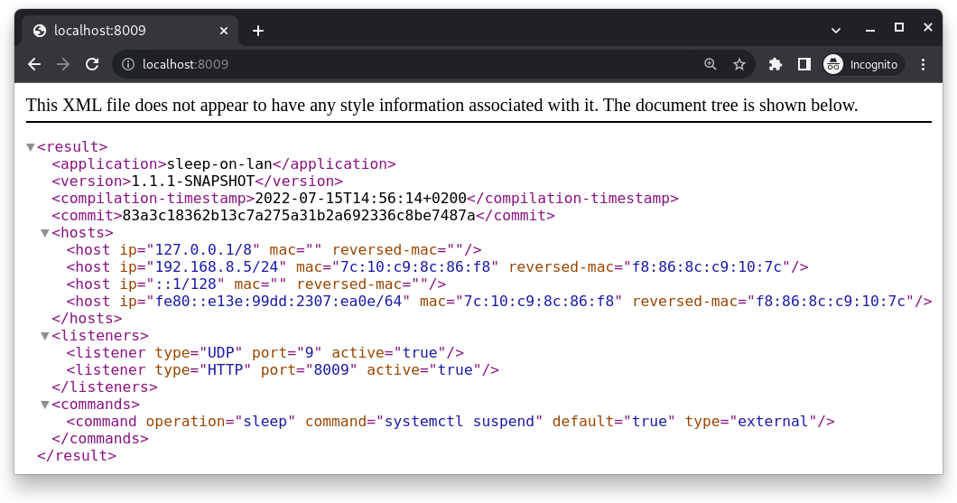Toggle the browser side panel icon
The height and width of the screenshot is (503, 957).
pyautogui.click(x=804, y=64)
